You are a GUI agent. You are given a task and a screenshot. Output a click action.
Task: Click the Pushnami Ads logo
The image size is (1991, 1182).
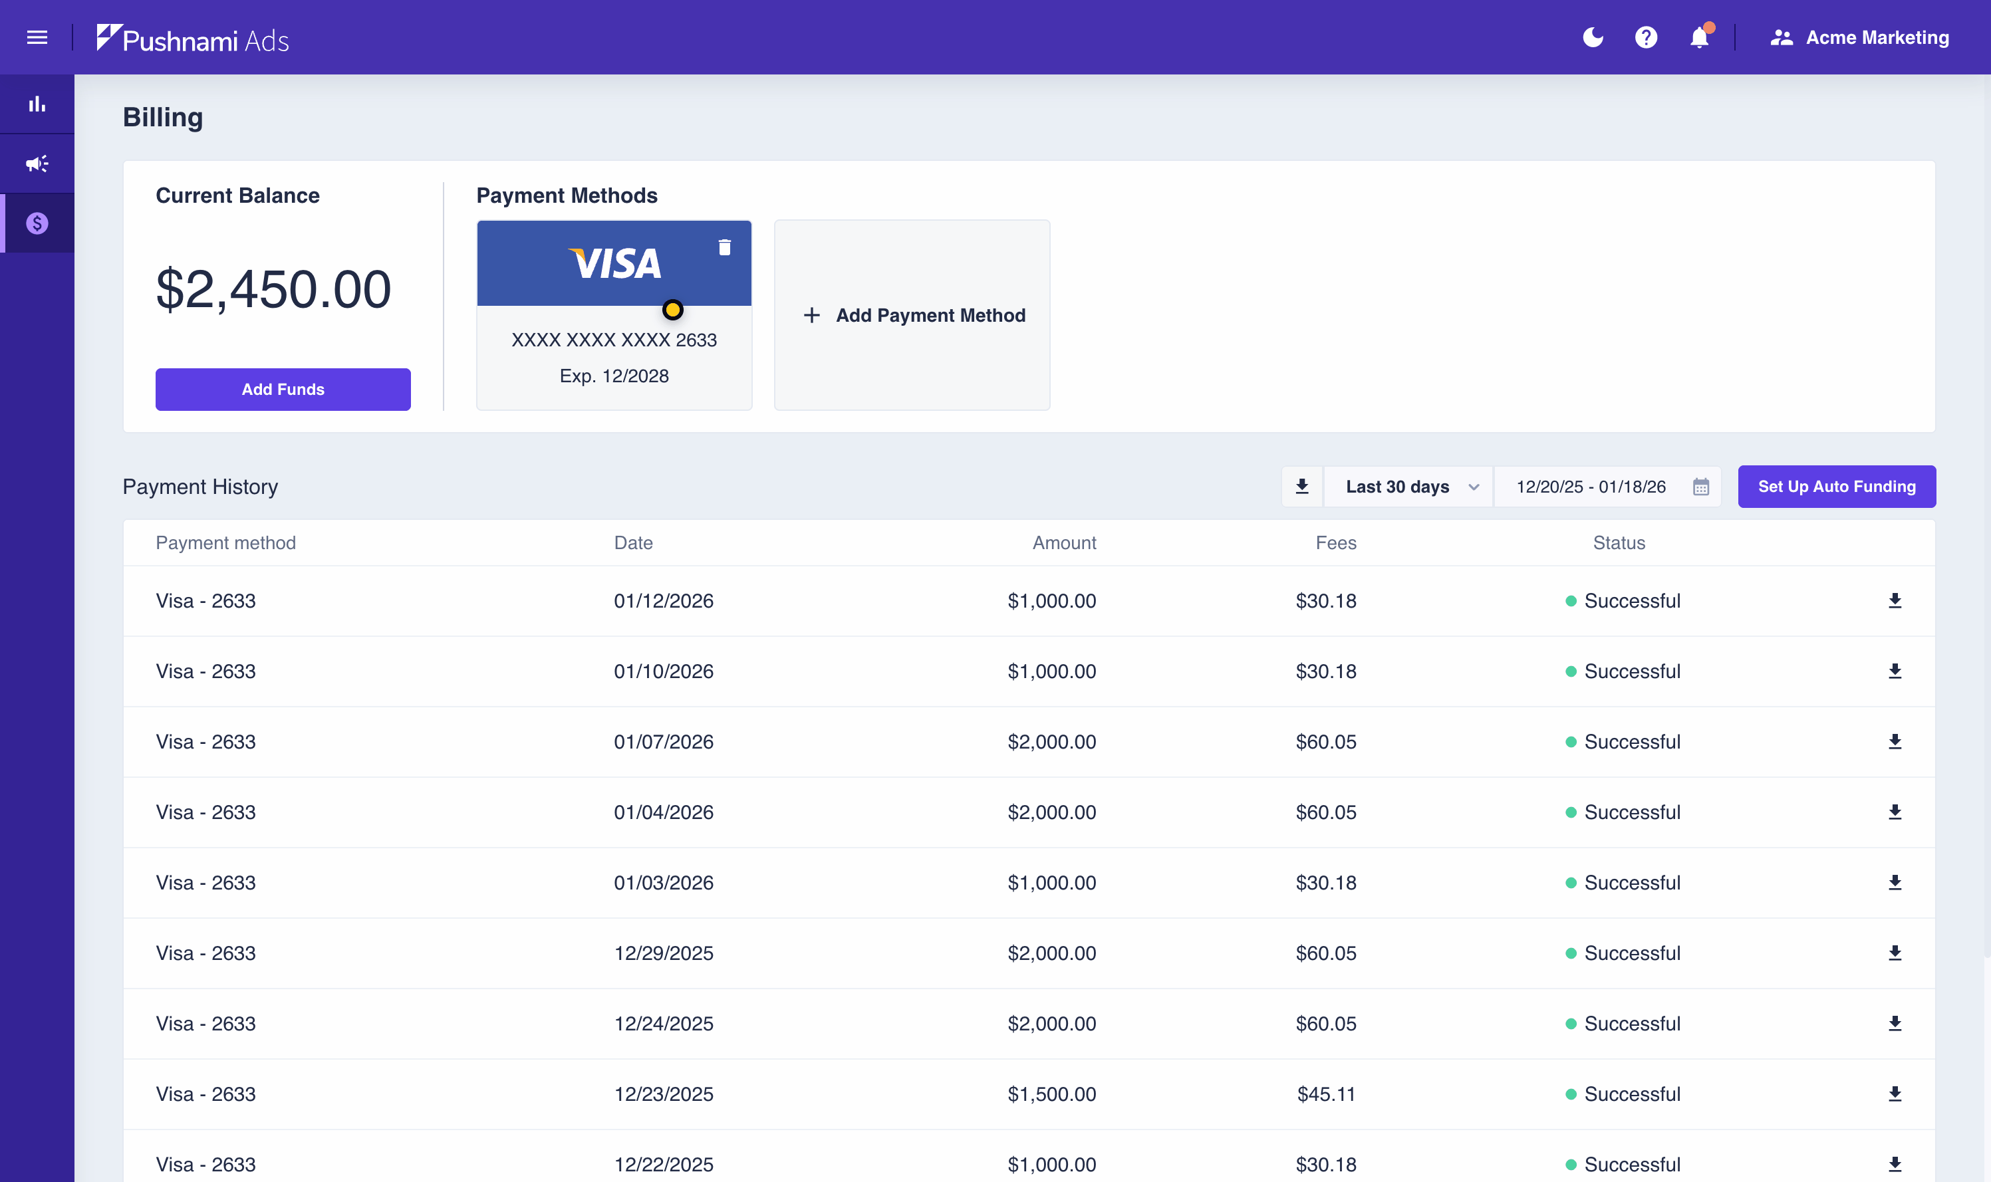click(193, 39)
